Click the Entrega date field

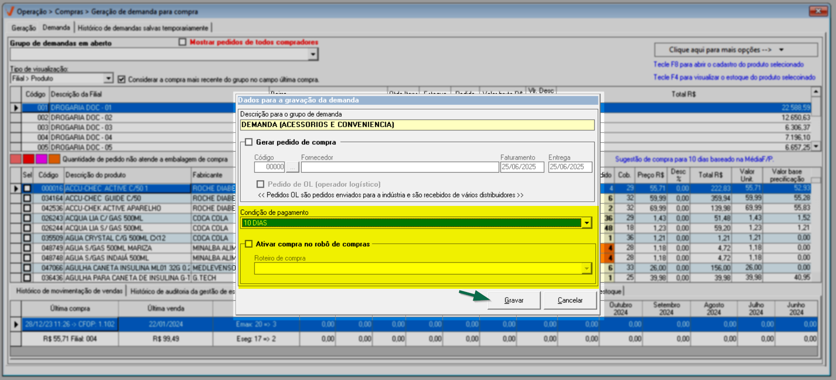570,167
